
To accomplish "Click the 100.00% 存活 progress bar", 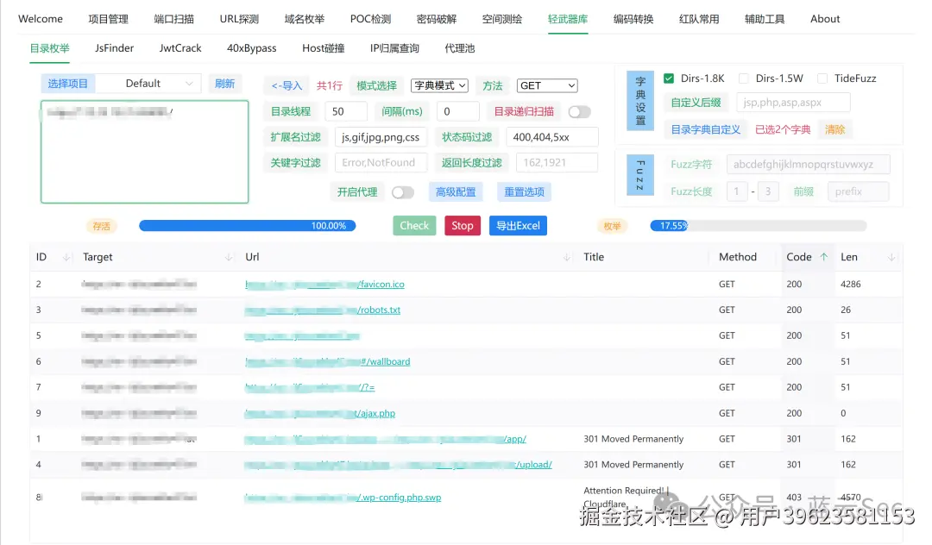I will coord(248,226).
